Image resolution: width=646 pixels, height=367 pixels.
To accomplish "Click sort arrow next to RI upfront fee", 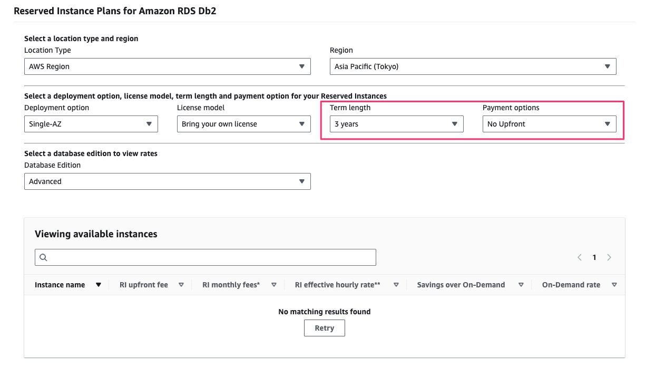I will pos(181,285).
